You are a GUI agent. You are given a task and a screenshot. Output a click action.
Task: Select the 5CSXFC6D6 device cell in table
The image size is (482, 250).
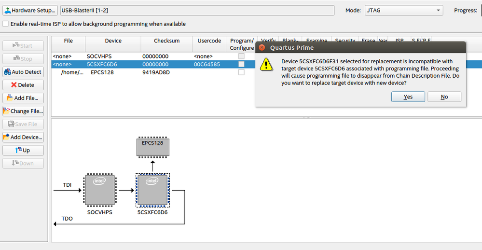(102, 64)
